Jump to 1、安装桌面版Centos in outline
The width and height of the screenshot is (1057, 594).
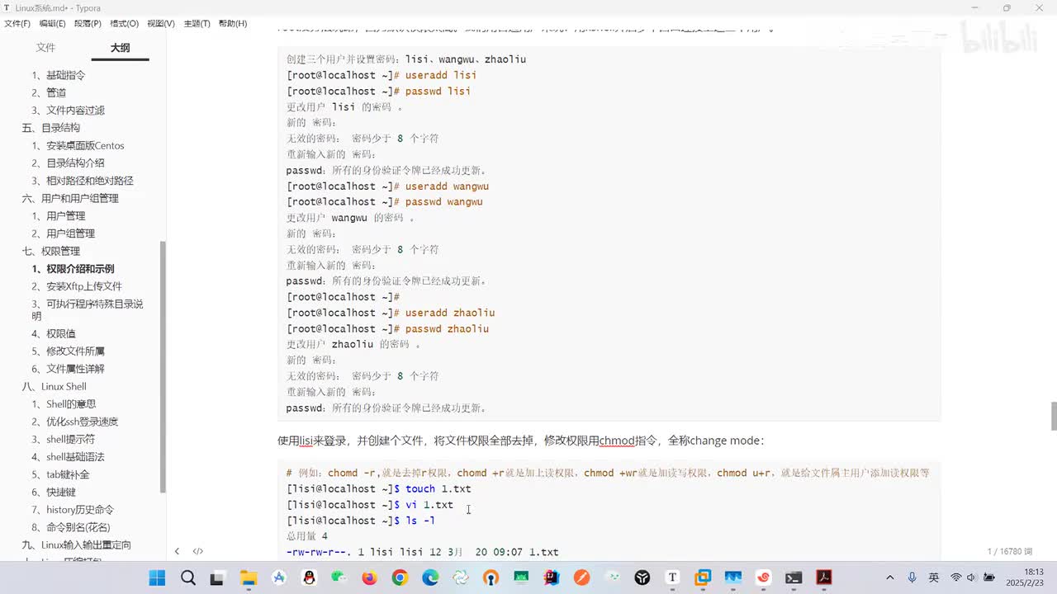pyautogui.click(x=78, y=146)
